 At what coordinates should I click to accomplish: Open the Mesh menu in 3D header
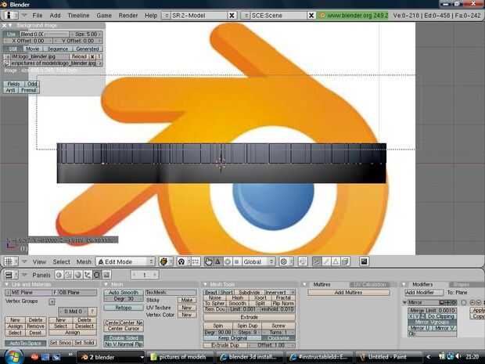click(84, 261)
